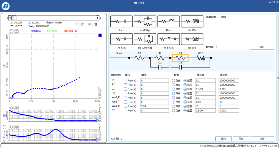Click the 参数名称 header in upper panel
This screenshot has width=279, height=148.
pos(211,17)
